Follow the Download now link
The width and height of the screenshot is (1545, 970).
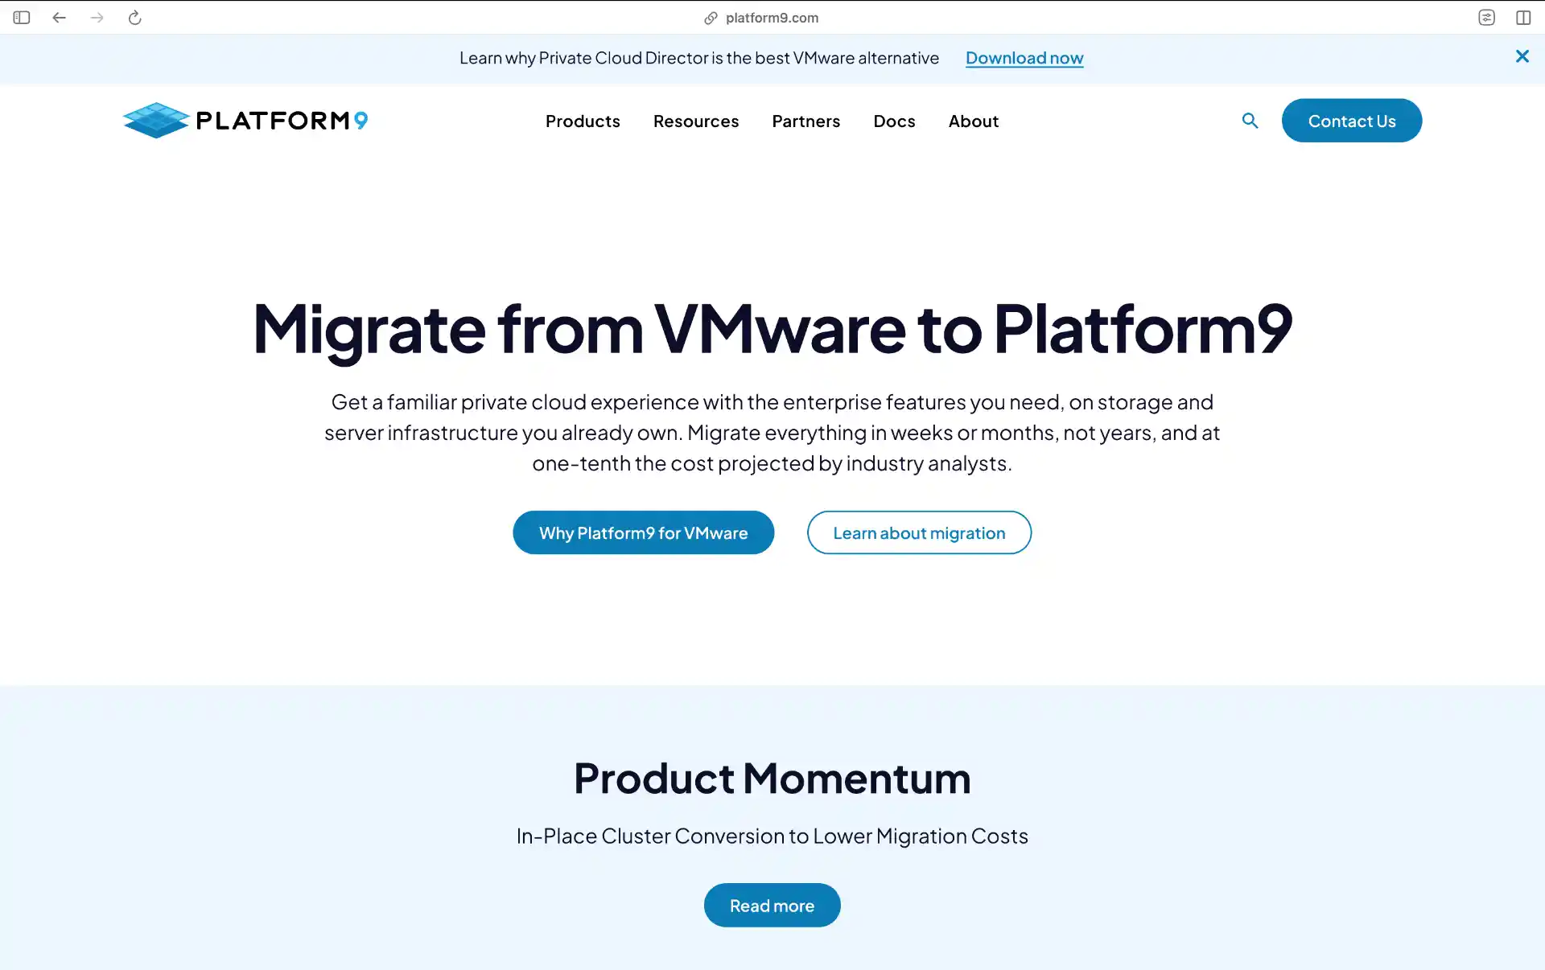[x=1024, y=58]
